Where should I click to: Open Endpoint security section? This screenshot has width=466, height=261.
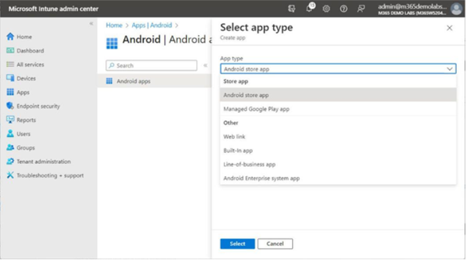(x=33, y=106)
